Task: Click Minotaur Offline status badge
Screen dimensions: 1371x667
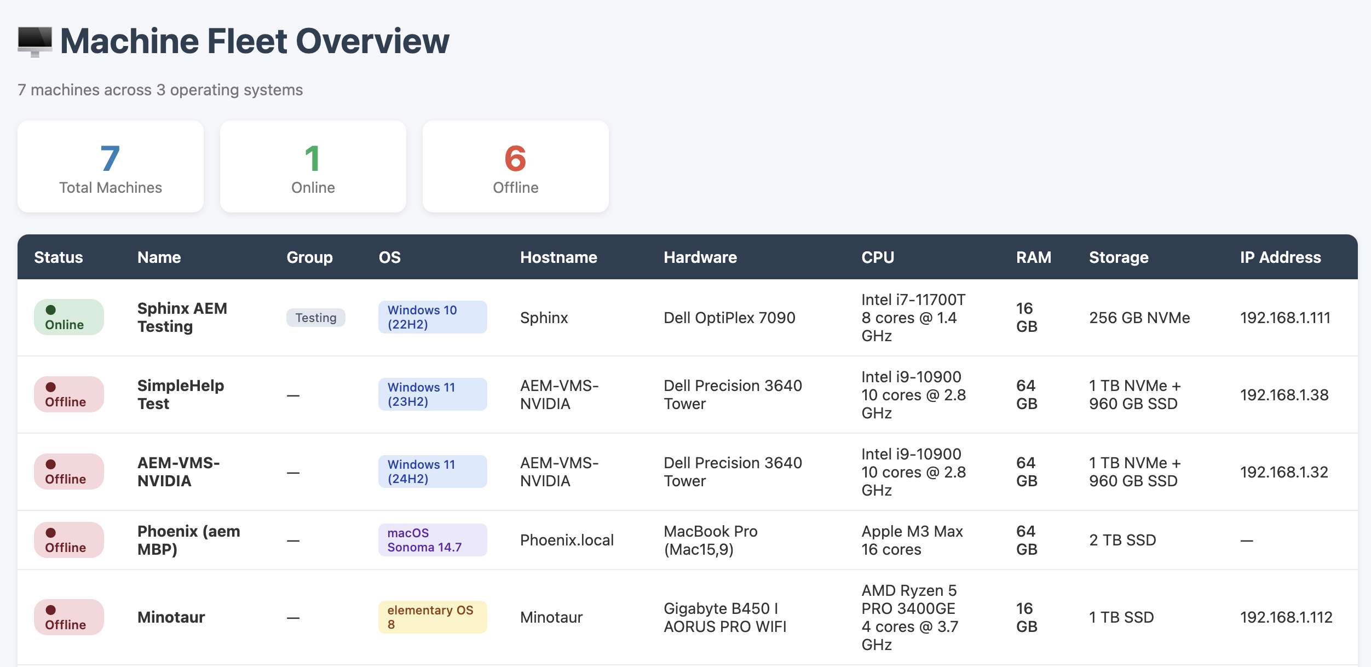Action: pos(69,617)
